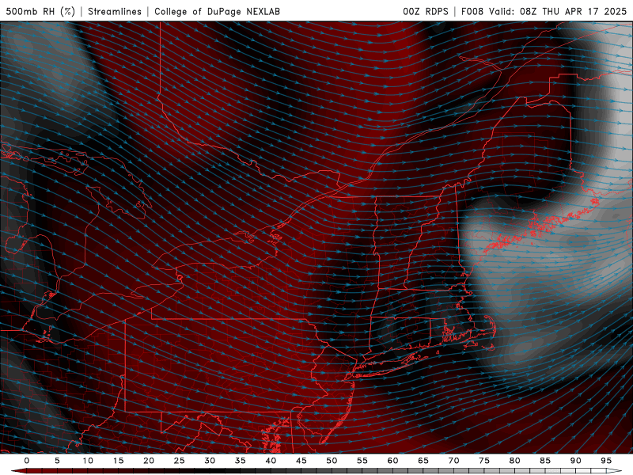The width and height of the screenshot is (633, 475).
Task: Select the "10" scale label
Action: click(88, 461)
